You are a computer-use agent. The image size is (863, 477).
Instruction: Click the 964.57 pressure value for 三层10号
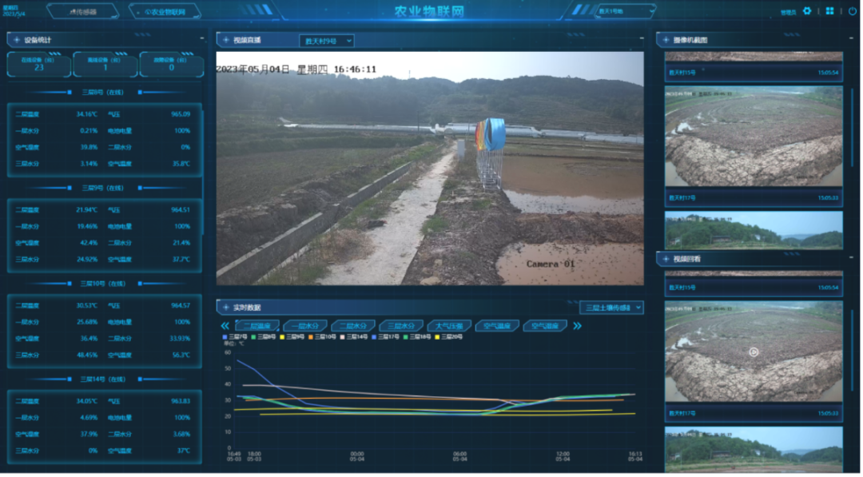[x=181, y=306]
